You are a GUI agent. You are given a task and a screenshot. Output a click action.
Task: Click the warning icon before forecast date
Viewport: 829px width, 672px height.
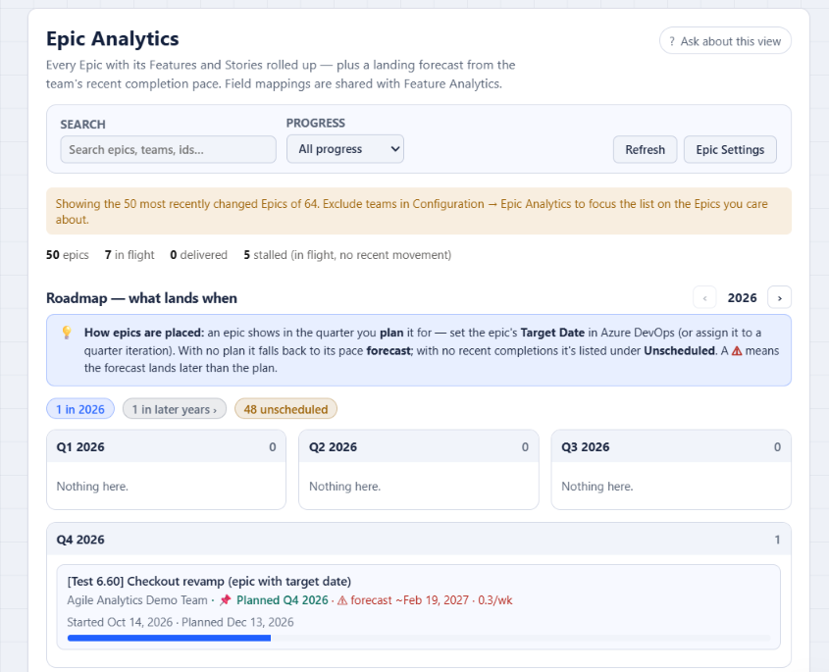tap(342, 600)
